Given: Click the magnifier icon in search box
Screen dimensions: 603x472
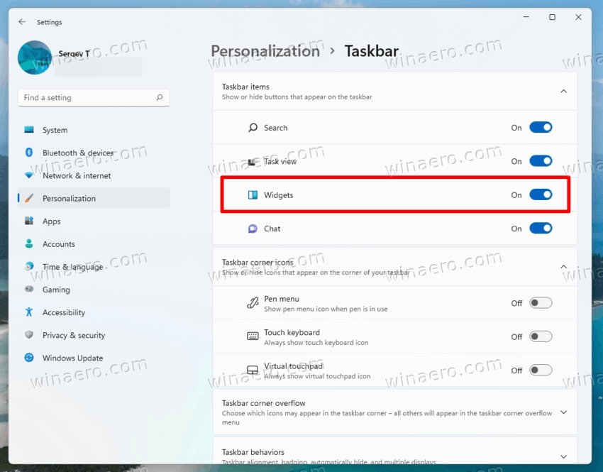Looking at the screenshot, I should coord(159,97).
